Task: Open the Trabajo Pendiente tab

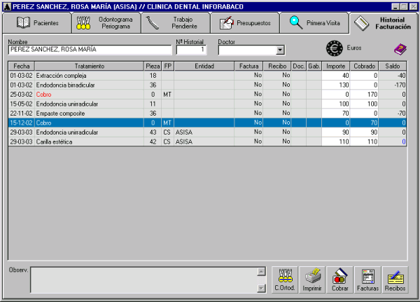Action: [176, 23]
